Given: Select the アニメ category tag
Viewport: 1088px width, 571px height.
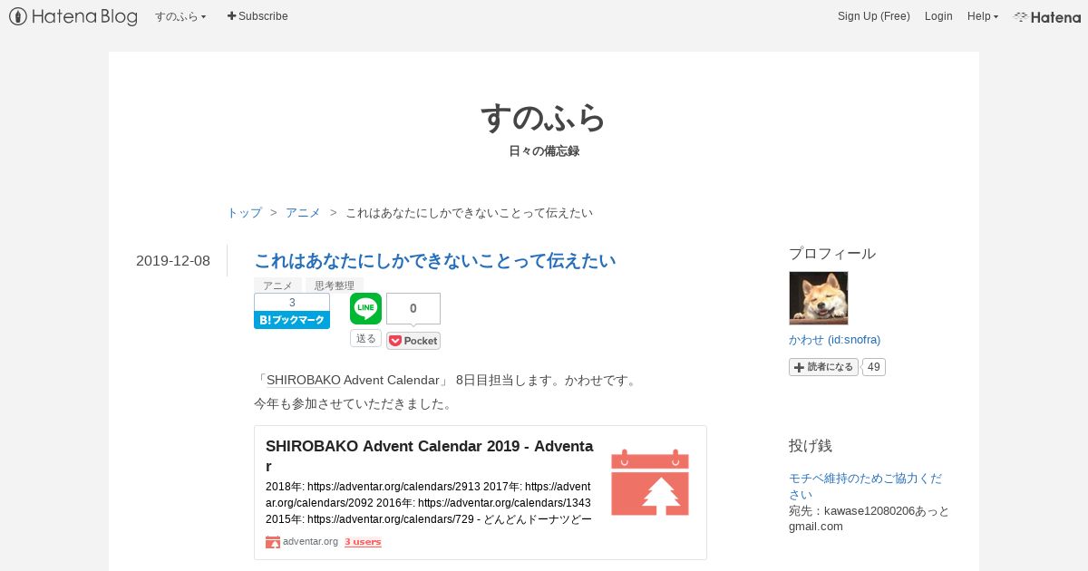Looking at the screenshot, I should tap(277, 285).
